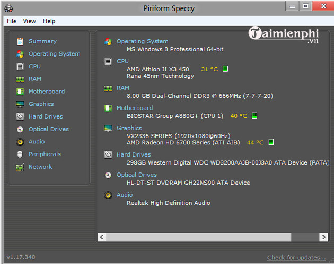Screen dimensions: 334x264
Task: Click the graphics temperature indicator icon beside 44 °C
Action: click(271, 142)
